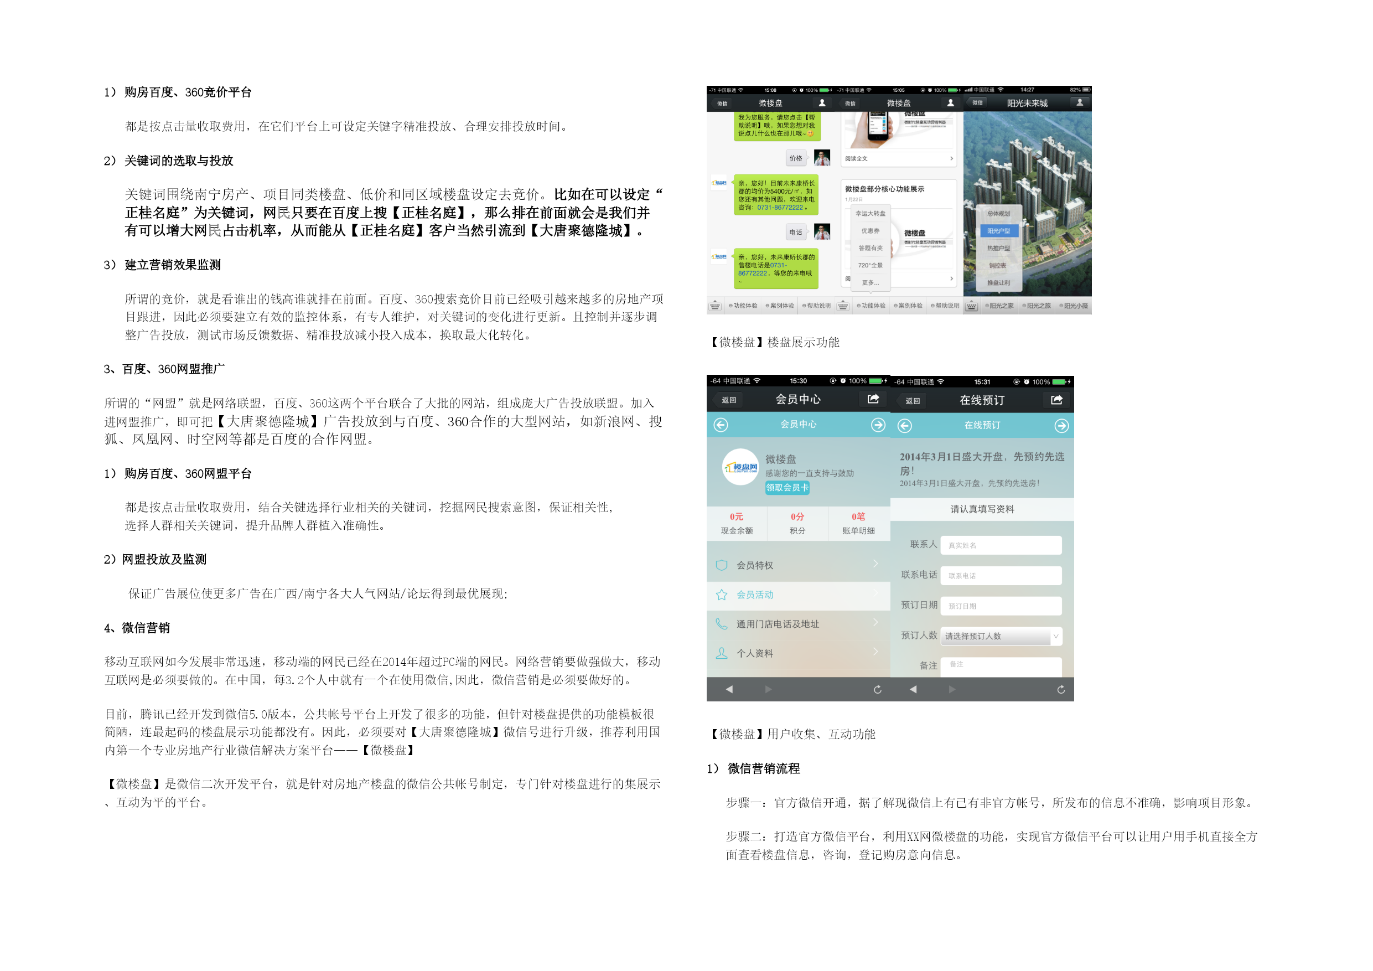Click the left circled arrow beside 会员中心
Screen dimensions: 1373x971
click(721, 425)
